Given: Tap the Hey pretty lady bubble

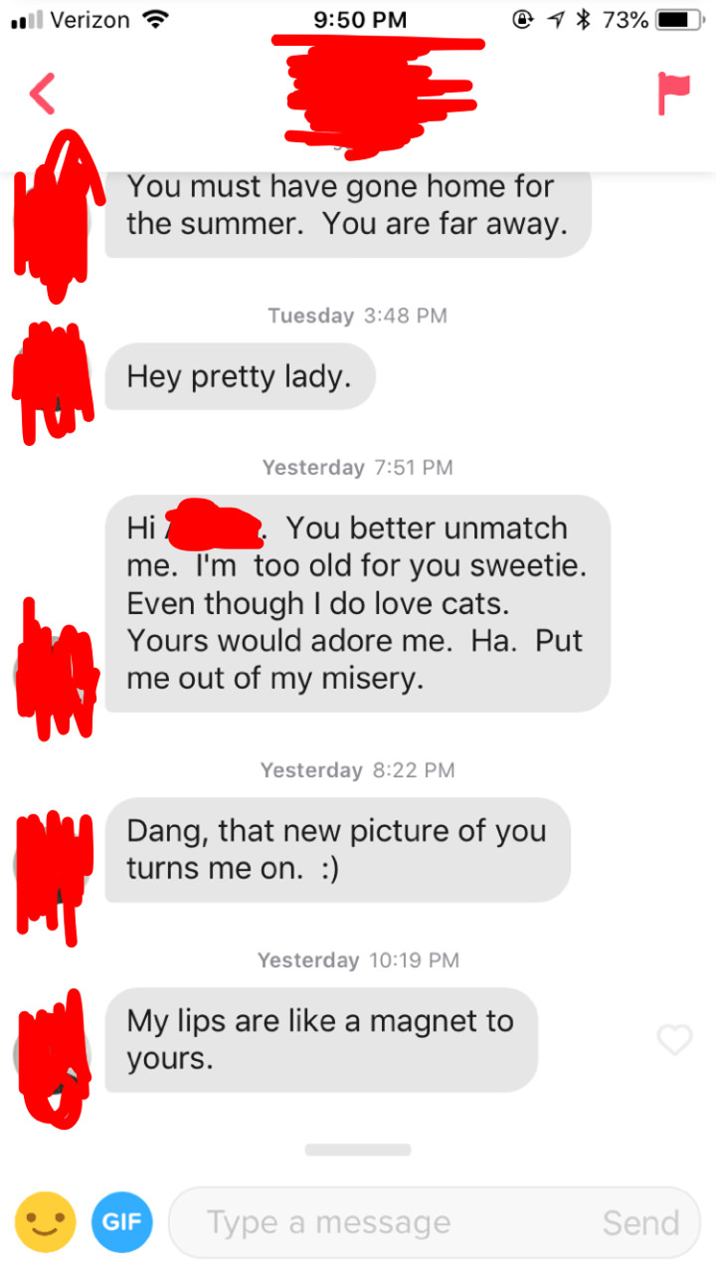Looking at the screenshot, I should (240, 376).
